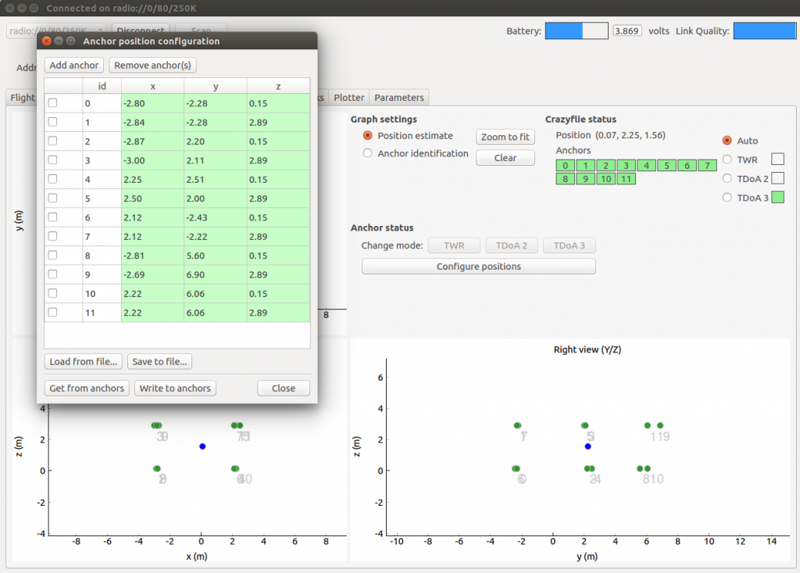Click anchor 4 status indicator
The width and height of the screenshot is (800, 573).
click(646, 166)
